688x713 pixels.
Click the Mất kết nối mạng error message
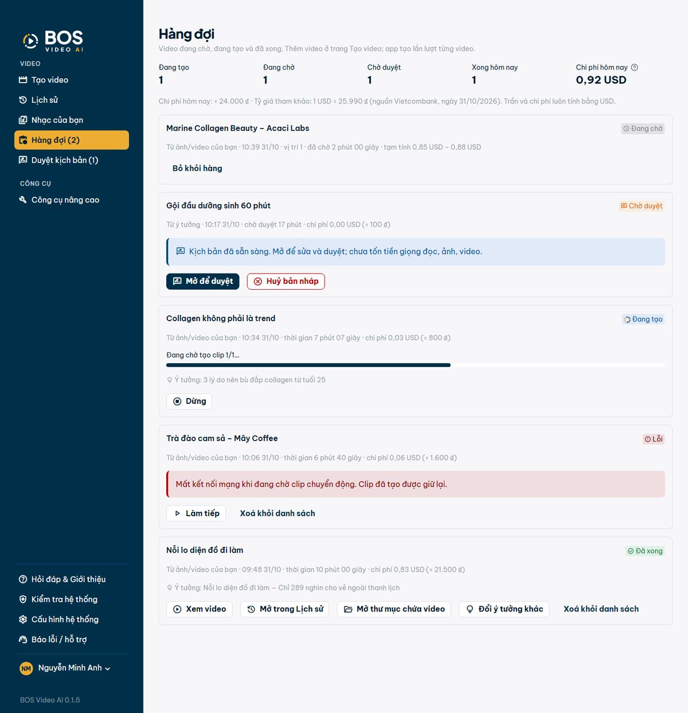[x=416, y=484]
